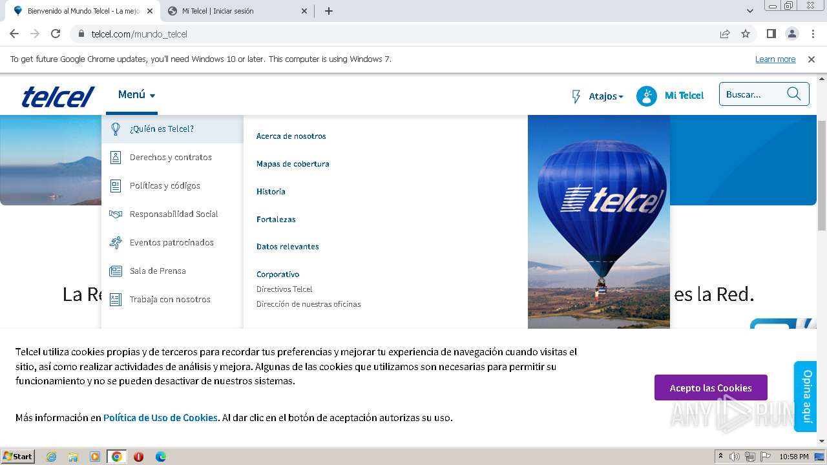Open Internet Explorer from taskbar
Screen dimensions: 827x465
[52, 457]
